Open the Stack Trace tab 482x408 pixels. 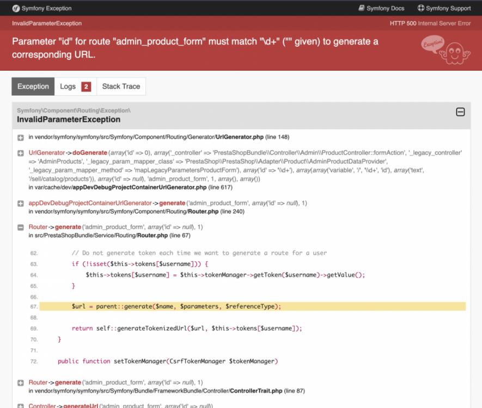coord(121,86)
